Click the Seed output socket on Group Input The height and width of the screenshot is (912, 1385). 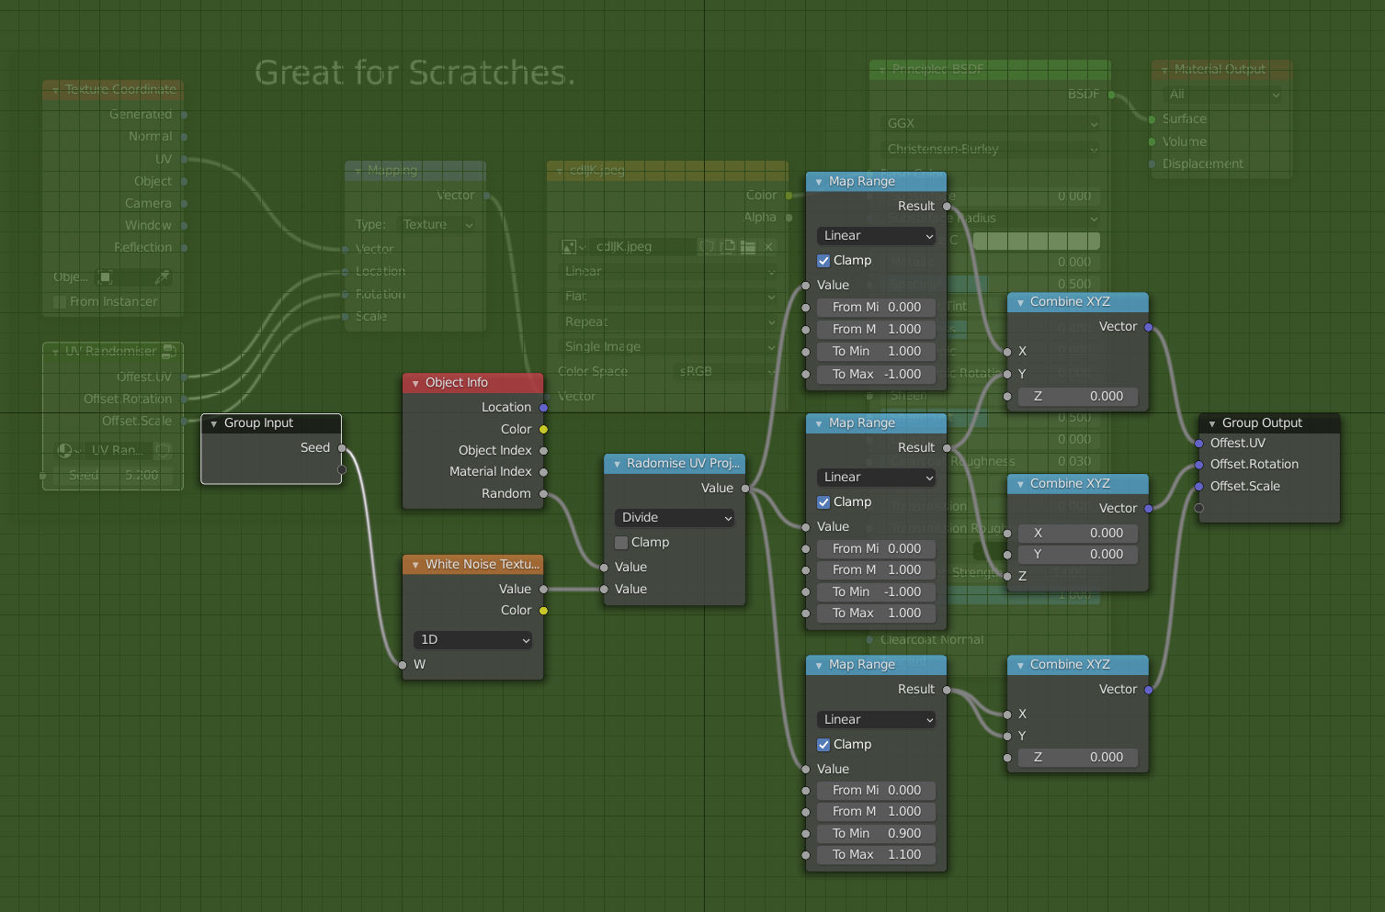tap(342, 448)
